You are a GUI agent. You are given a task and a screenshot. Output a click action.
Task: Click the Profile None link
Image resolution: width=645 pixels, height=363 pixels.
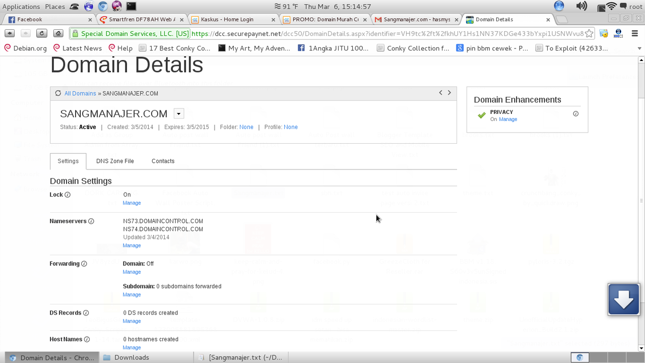tap(291, 127)
